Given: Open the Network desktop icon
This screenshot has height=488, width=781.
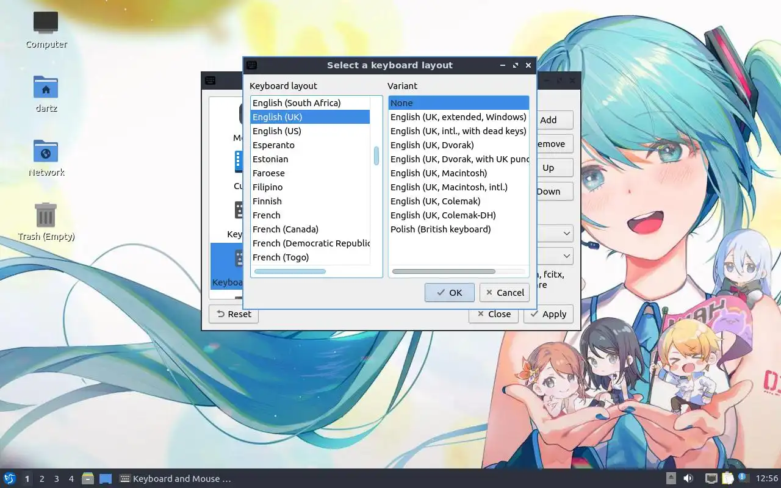Looking at the screenshot, I should [46, 157].
